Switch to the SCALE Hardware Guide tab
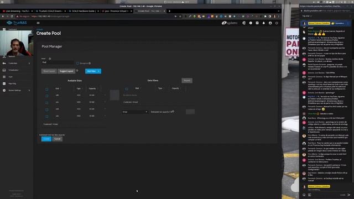Viewport: 354px width, 199px height. 84,11
